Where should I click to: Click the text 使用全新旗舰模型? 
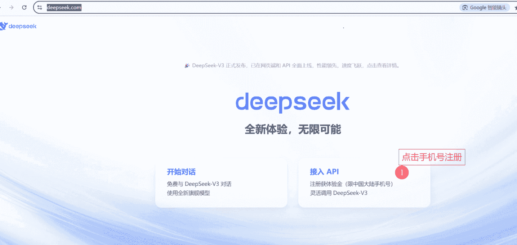pos(188,193)
